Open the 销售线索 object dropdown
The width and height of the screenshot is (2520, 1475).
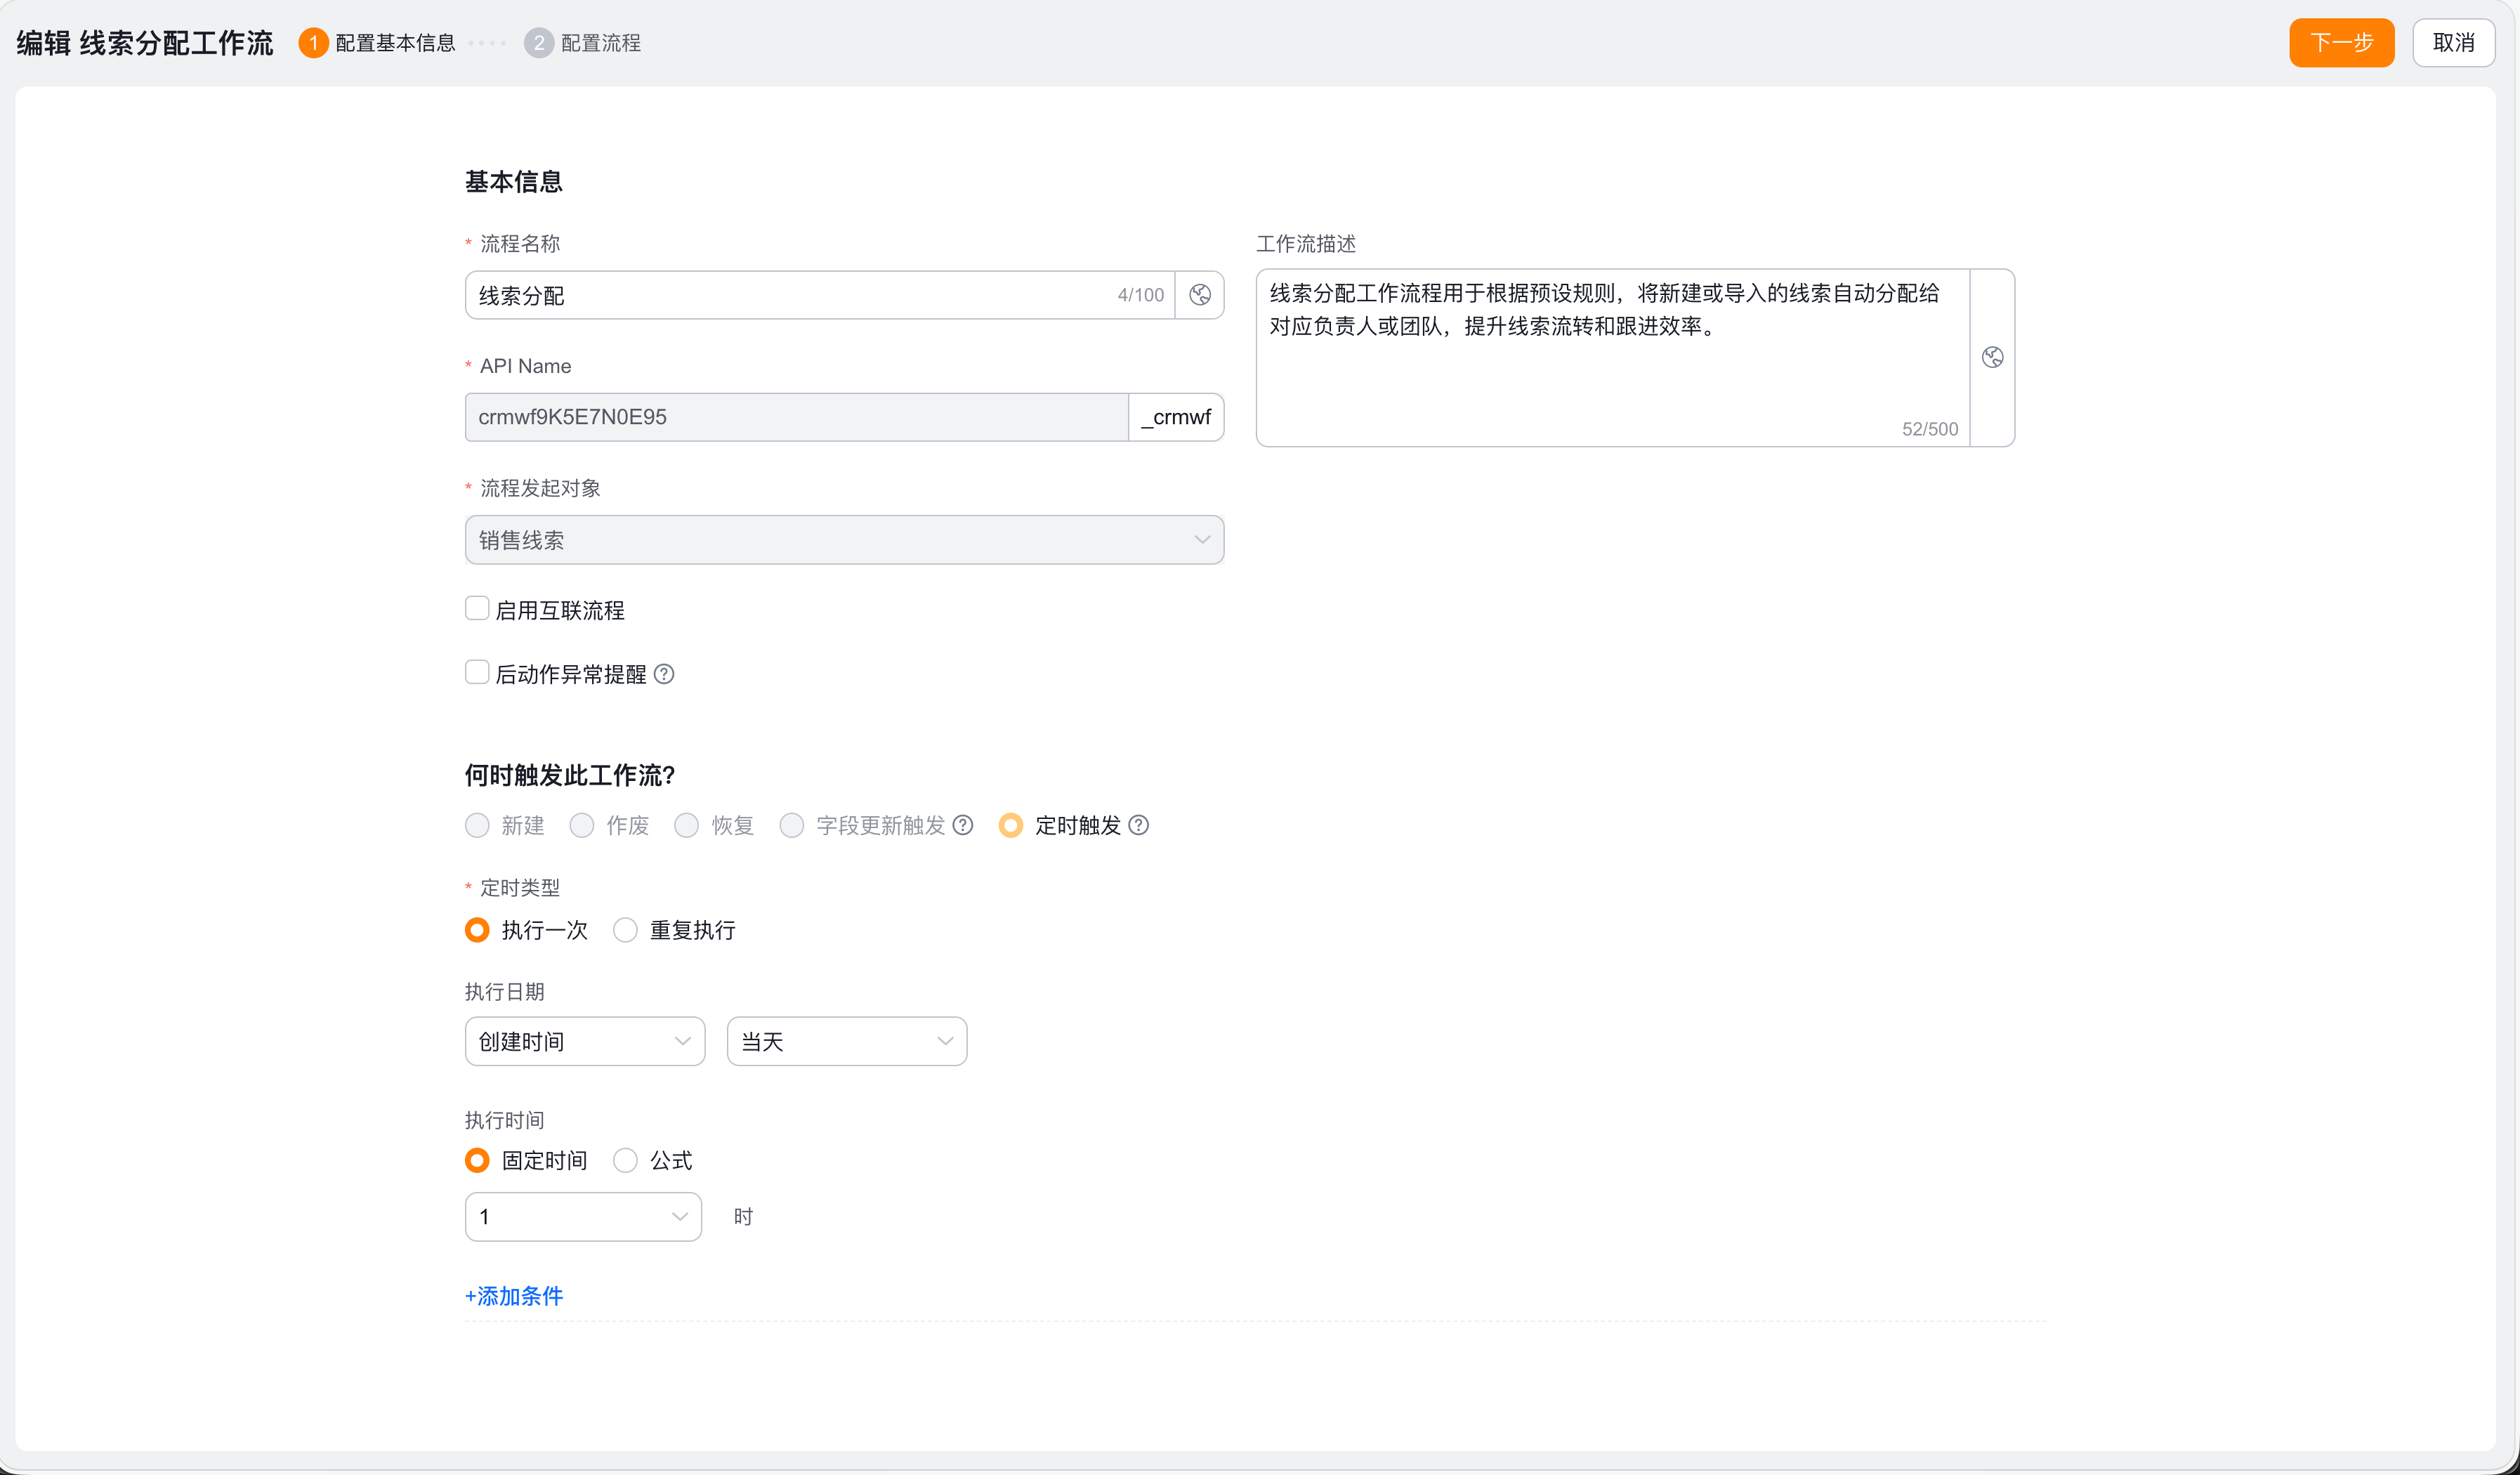click(x=844, y=540)
